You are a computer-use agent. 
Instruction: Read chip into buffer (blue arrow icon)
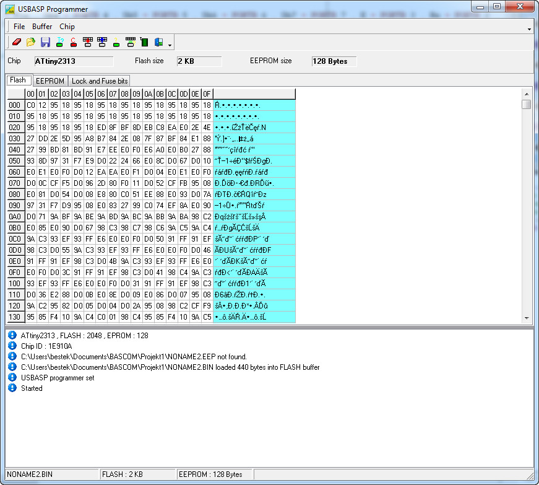[102, 42]
